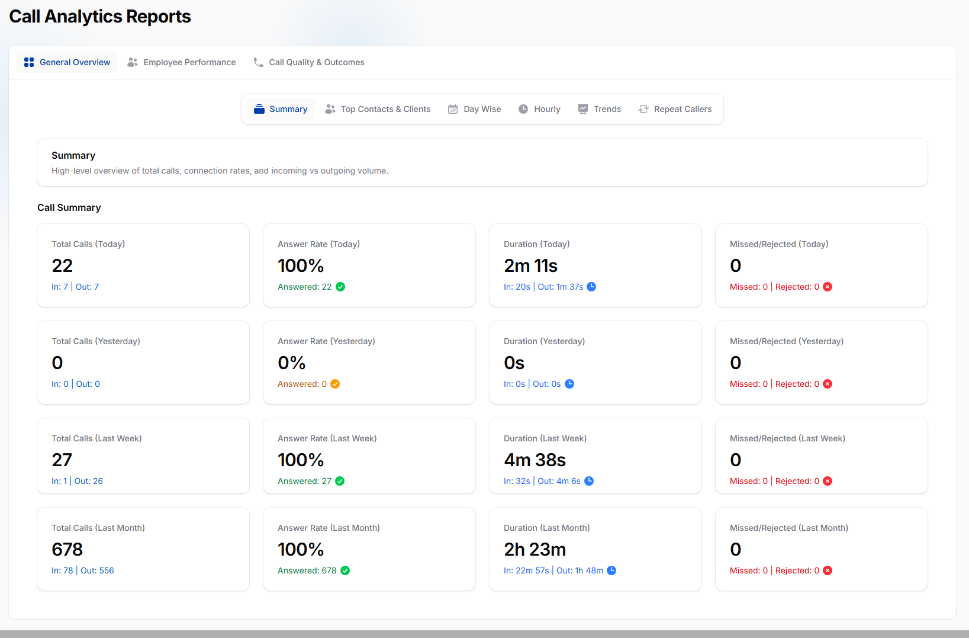The height and width of the screenshot is (638, 969).
Task: Click the '0%' answer rate value
Action: click(x=292, y=363)
